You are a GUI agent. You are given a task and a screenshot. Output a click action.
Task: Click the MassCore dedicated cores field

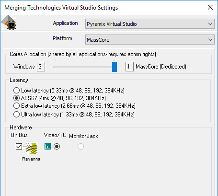(129, 67)
